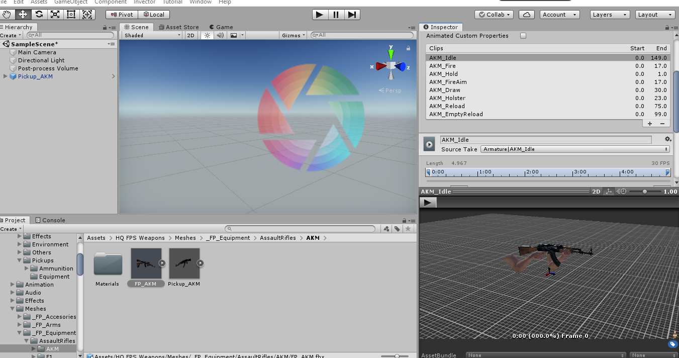Image resolution: width=679 pixels, height=358 pixels.
Task: Select the Pickup_AKM asset thumbnail
Action: point(184,263)
